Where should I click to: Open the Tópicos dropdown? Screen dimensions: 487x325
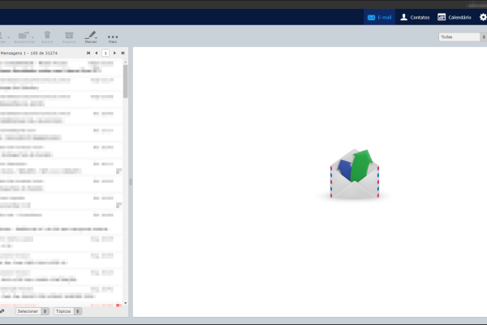tap(67, 311)
